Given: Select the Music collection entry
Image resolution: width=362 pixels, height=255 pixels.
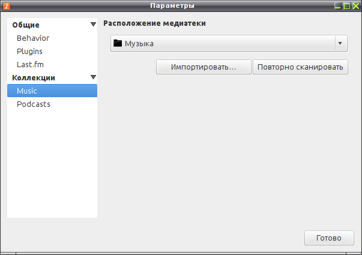Looking at the screenshot, I should [52, 91].
